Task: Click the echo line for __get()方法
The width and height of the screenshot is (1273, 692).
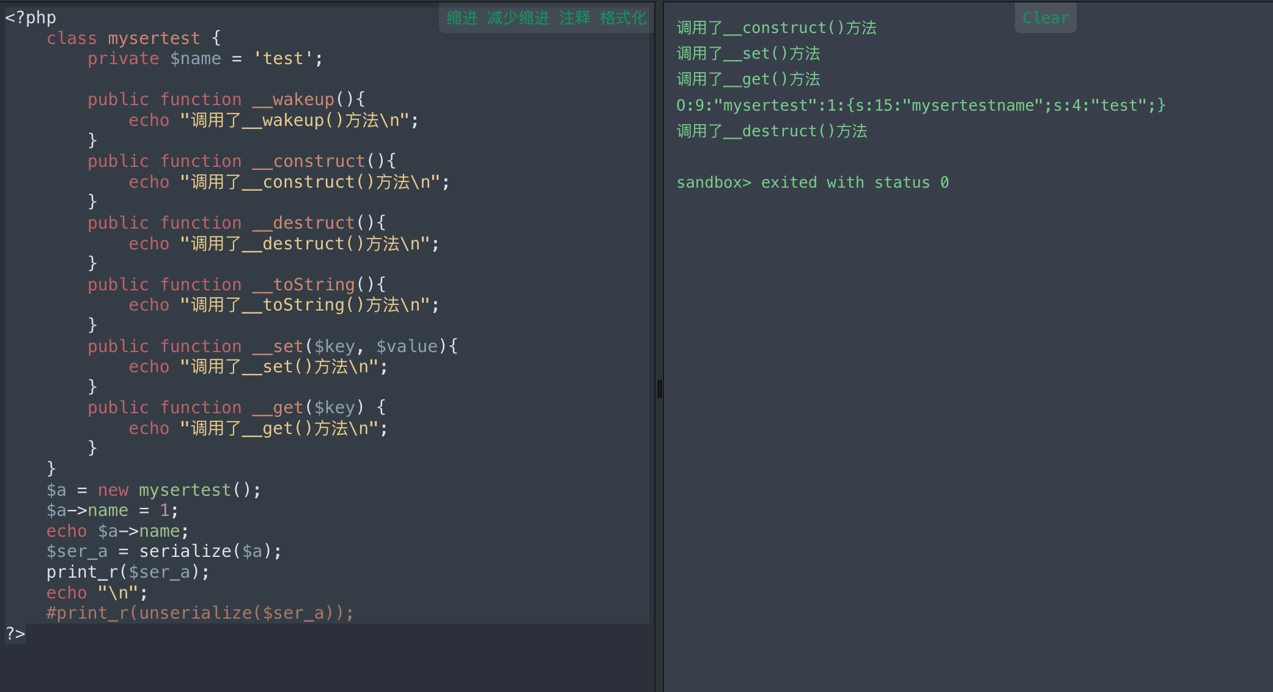Action: tap(258, 429)
